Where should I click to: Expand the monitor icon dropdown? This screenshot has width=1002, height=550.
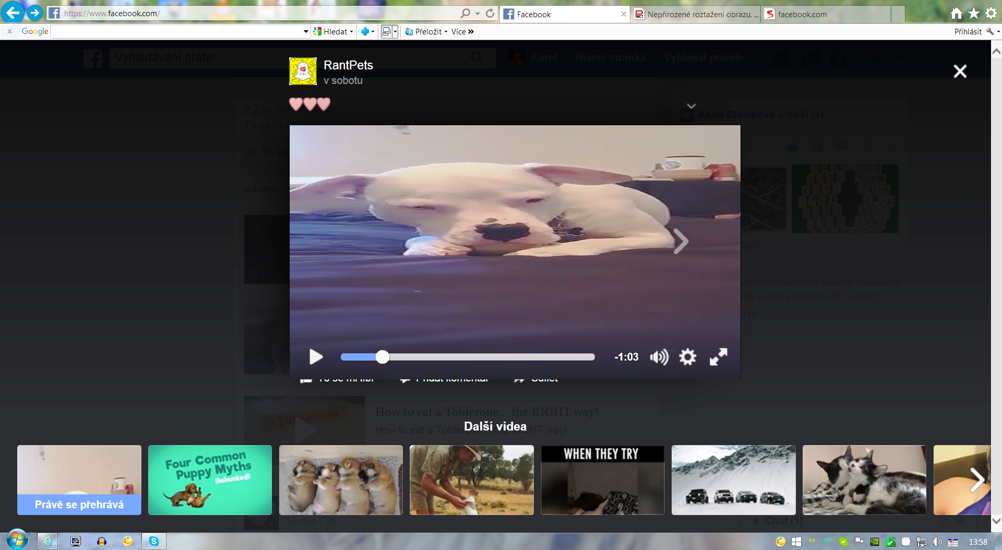(395, 32)
